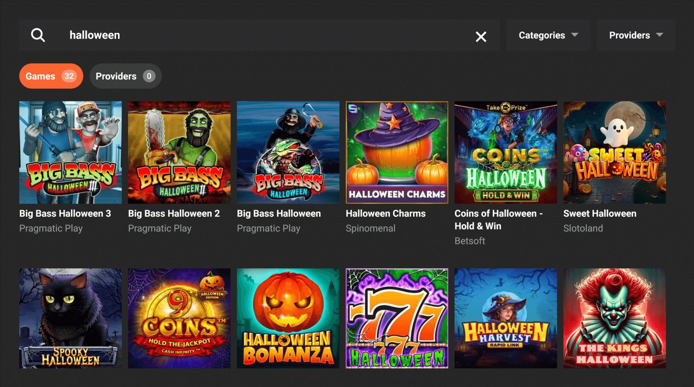The image size is (694, 387).
Task: Open Spooky Halloween black cat game
Action: click(71, 318)
